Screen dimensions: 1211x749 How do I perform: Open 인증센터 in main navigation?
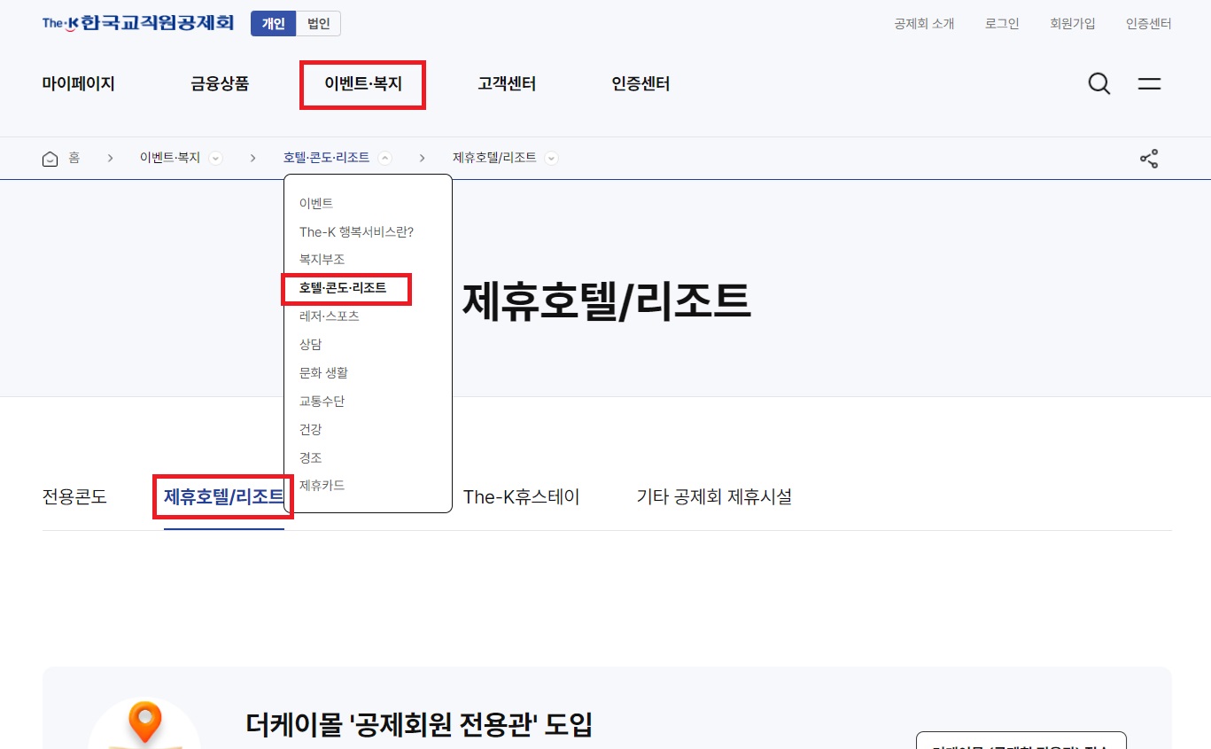(640, 84)
